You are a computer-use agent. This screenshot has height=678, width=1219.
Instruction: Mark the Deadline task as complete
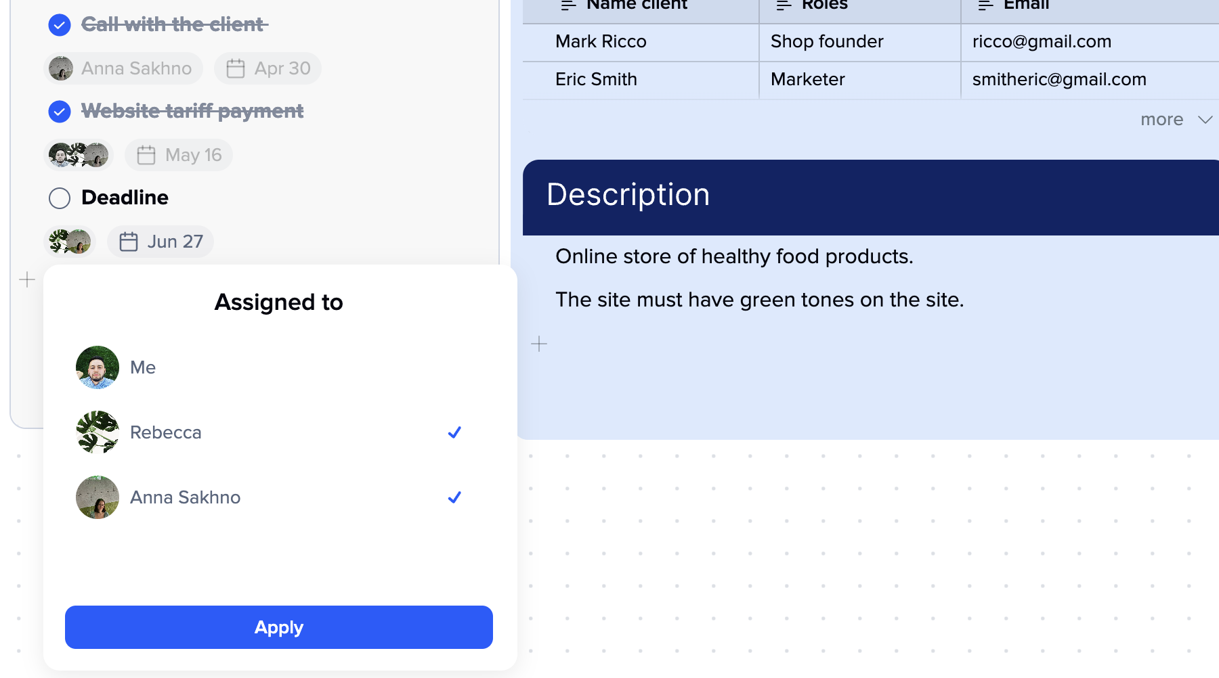click(x=60, y=198)
